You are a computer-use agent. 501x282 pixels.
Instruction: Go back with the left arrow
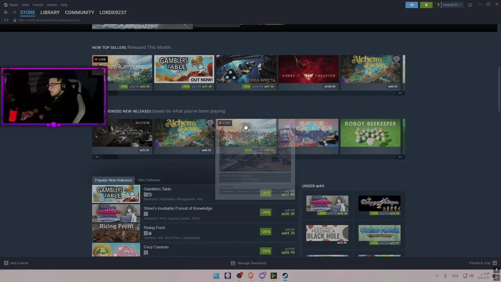[6, 13]
